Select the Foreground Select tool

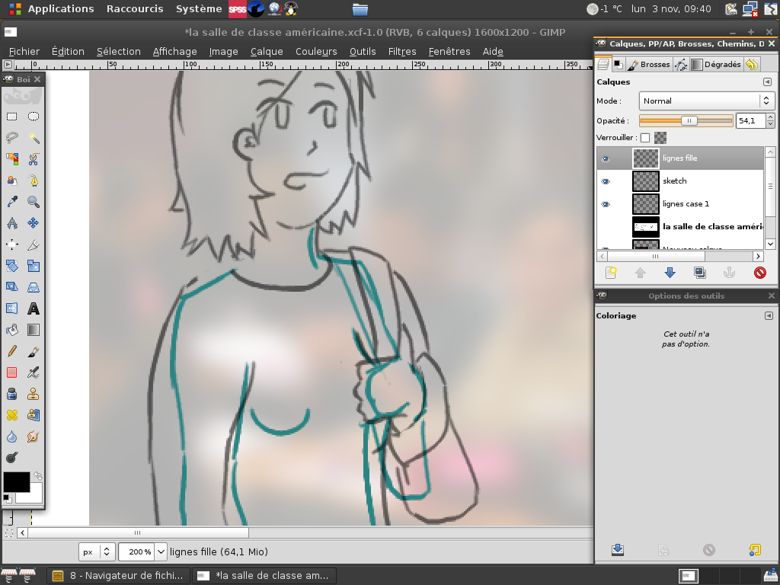(12, 181)
